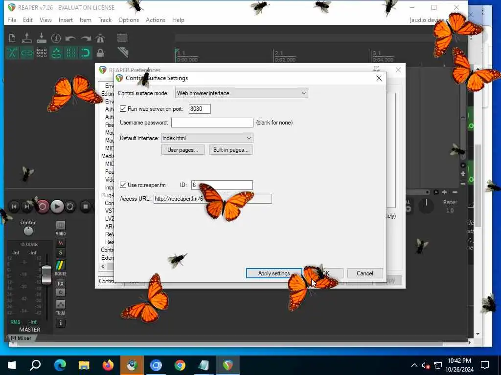Click the Built-in pages... button

tap(231, 150)
